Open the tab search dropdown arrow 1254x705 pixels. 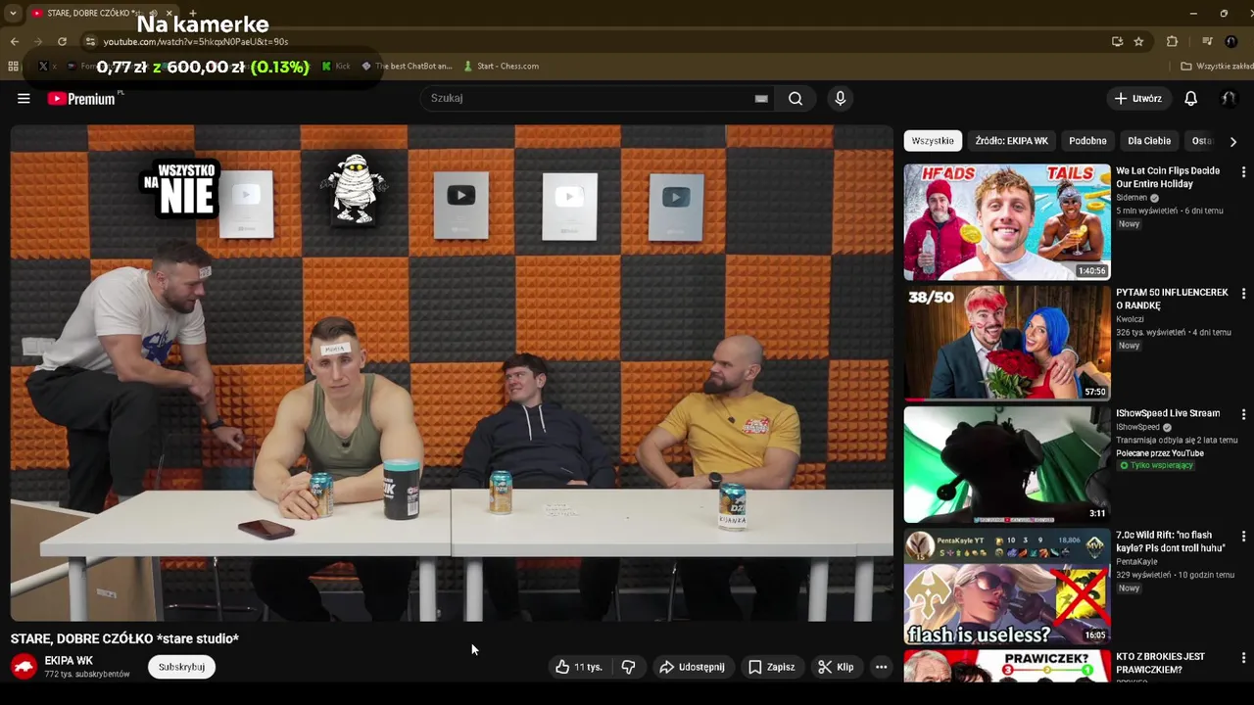click(13, 13)
